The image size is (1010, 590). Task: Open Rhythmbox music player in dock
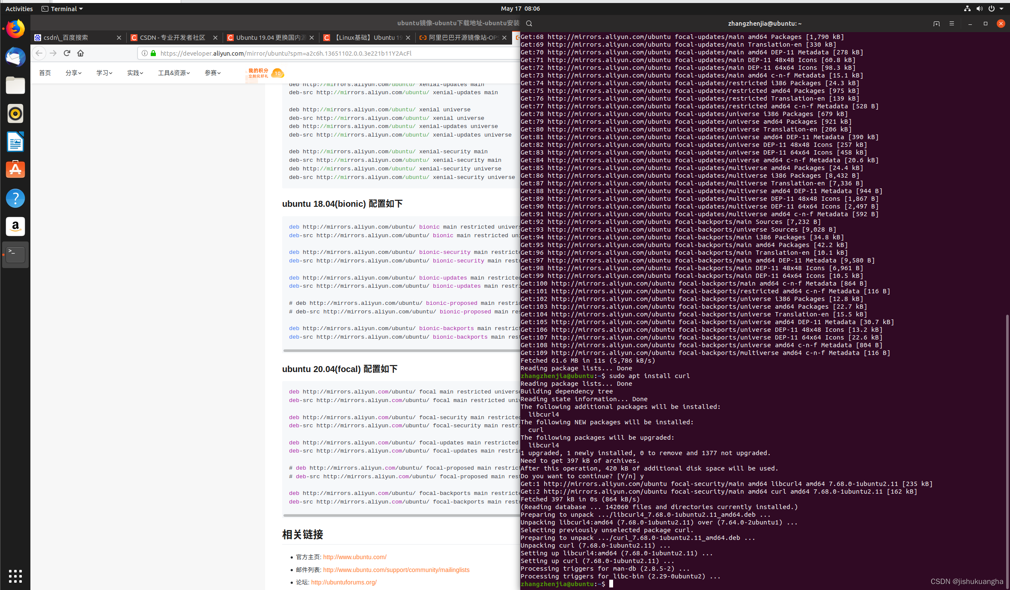[15, 113]
